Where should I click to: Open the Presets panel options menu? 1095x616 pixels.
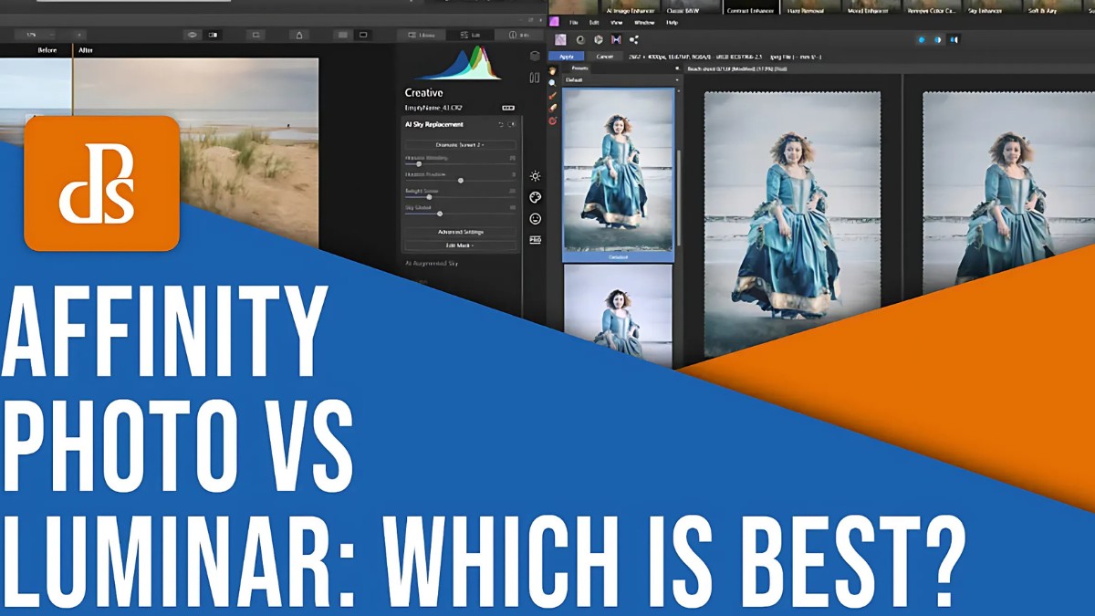tap(675, 68)
